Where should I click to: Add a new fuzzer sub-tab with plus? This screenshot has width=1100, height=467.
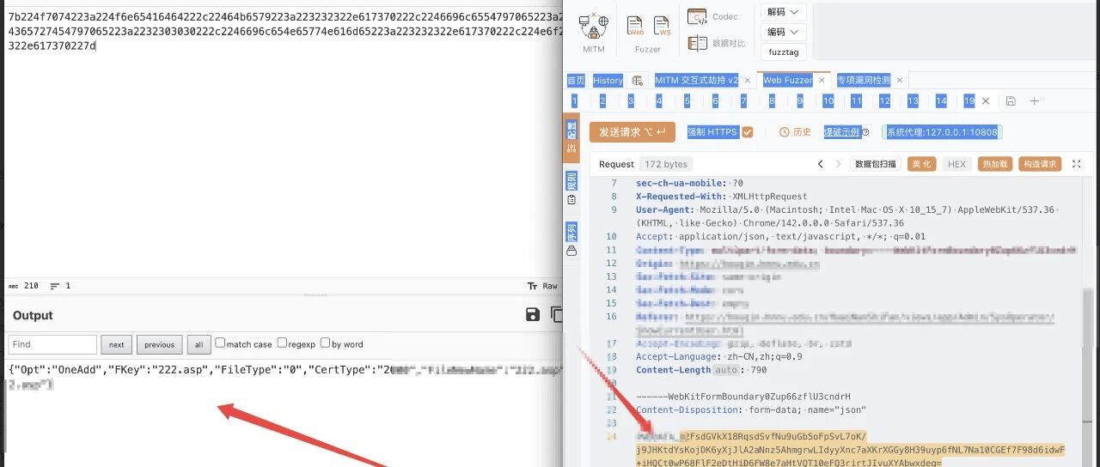click(x=1035, y=101)
